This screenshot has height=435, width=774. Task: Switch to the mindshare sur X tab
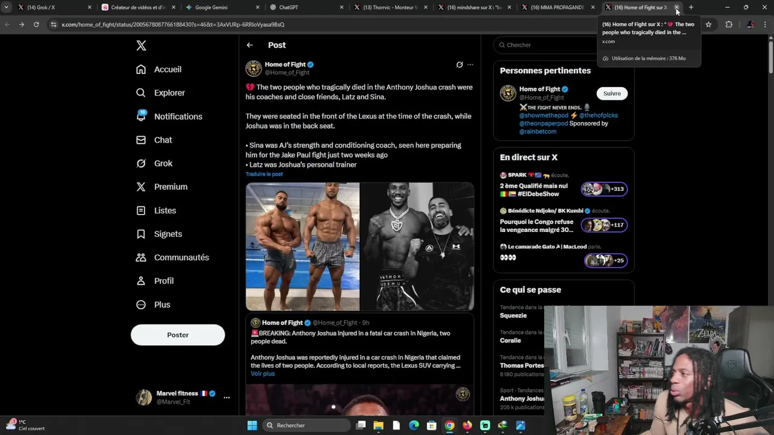coord(474,7)
